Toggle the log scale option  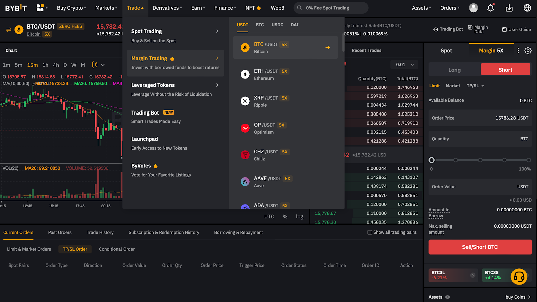[x=300, y=217]
